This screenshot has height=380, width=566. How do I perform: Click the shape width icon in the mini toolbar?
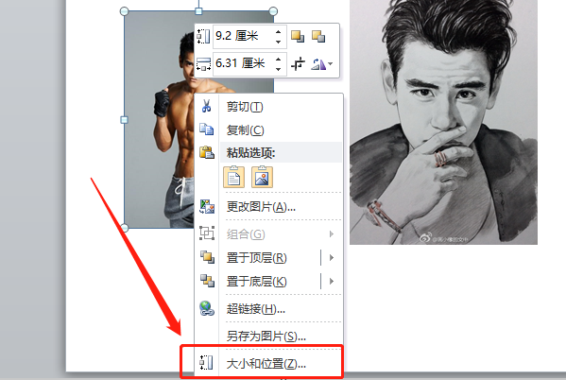pyautogui.click(x=203, y=63)
